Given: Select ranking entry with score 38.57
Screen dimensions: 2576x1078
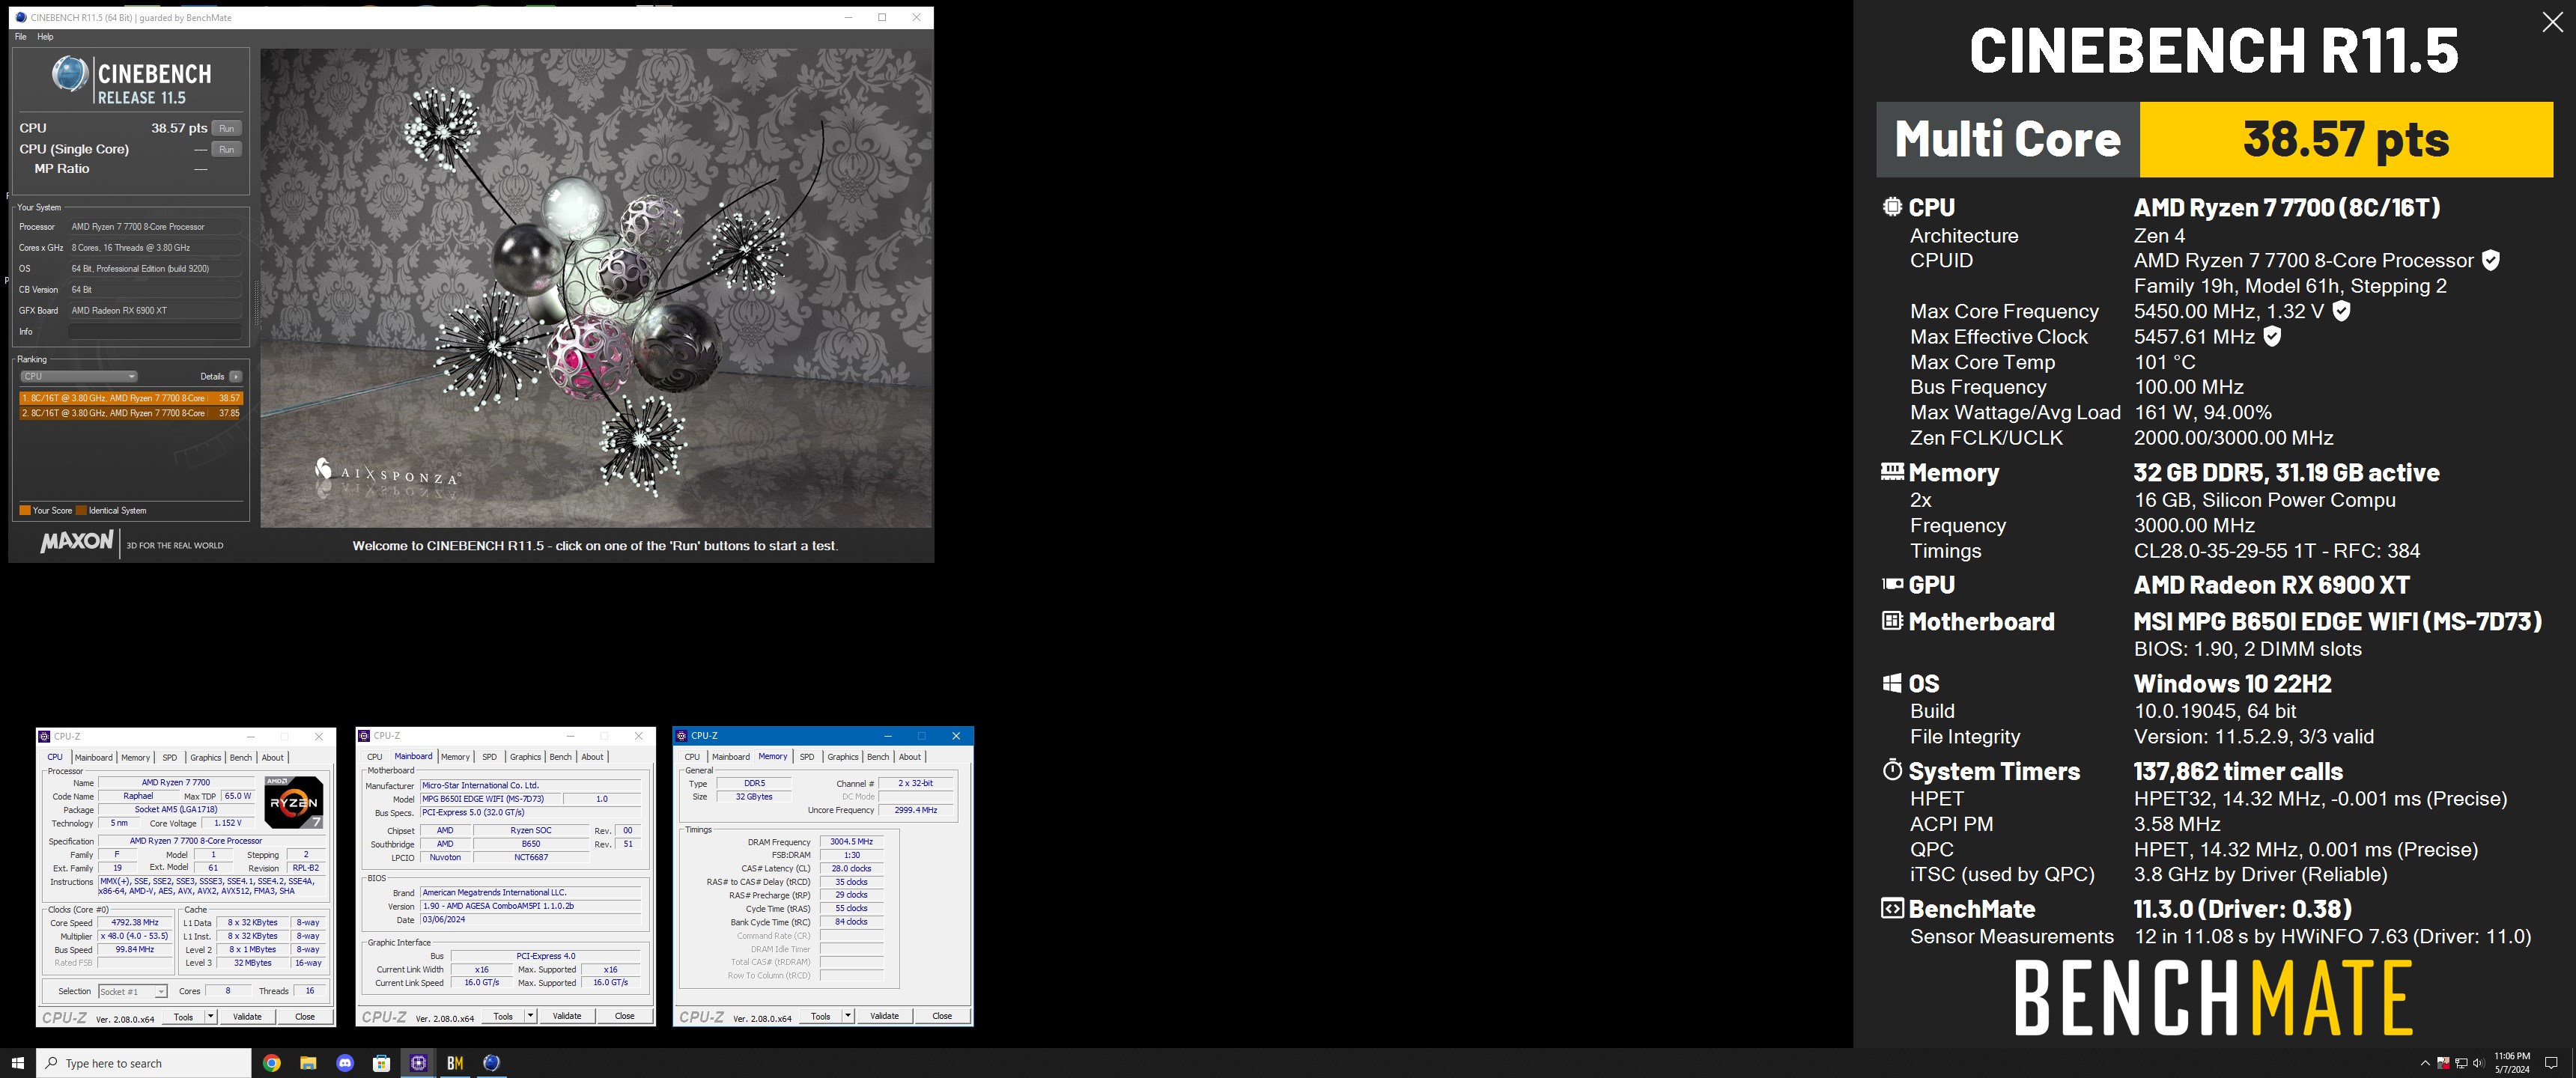Looking at the screenshot, I should click(131, 398).
